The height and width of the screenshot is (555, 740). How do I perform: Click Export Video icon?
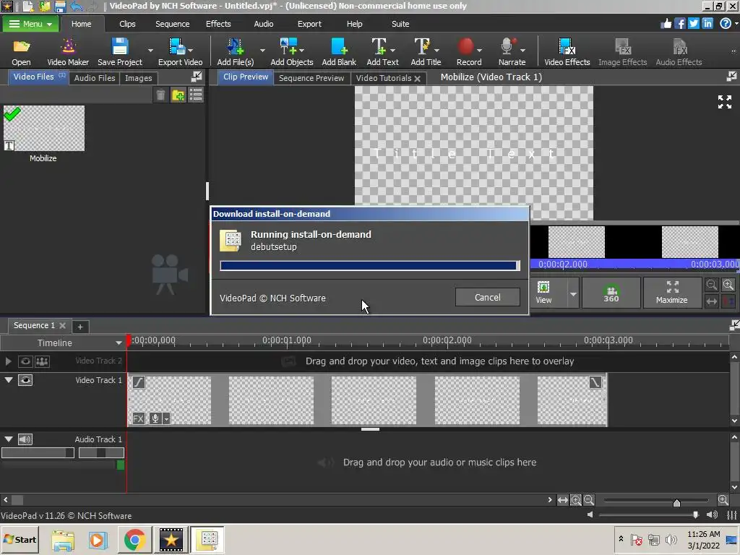178,47
